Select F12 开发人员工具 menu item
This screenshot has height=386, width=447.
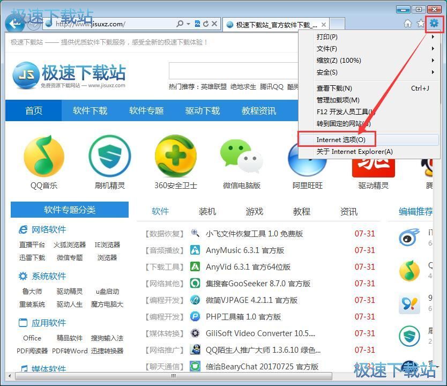coord(369,112)
